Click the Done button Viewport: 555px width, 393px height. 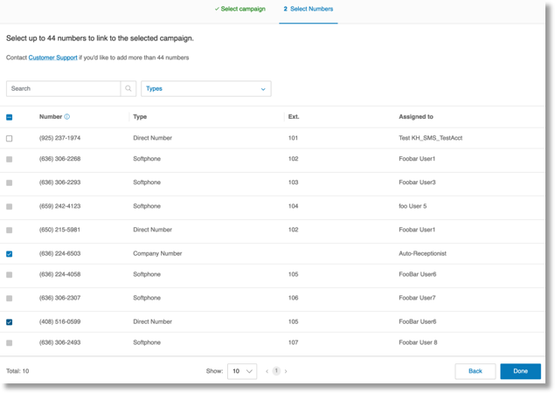click(520, 371)
